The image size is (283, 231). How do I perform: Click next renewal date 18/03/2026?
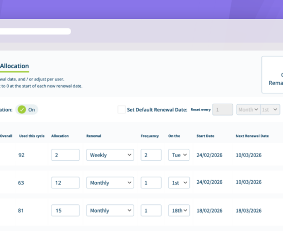(x=249, y=210)
